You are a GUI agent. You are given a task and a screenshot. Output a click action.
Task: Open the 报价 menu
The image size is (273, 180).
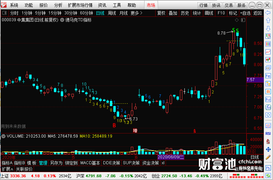click(43, 5)
